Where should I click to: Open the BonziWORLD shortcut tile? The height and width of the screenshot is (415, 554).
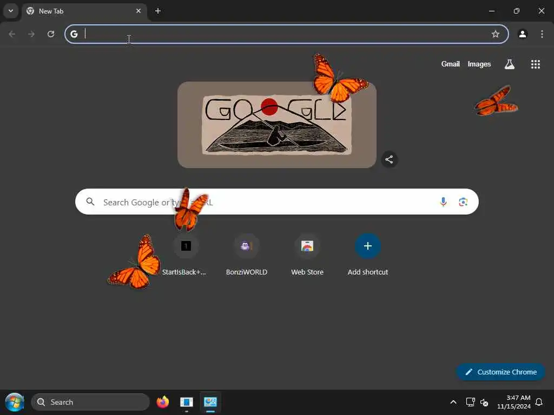(x=247, y=255)
